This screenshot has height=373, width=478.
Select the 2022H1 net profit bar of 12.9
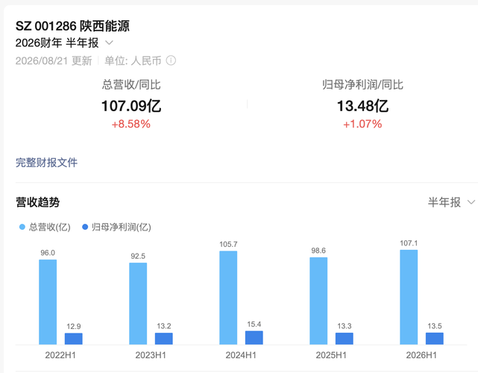point(74,339)
